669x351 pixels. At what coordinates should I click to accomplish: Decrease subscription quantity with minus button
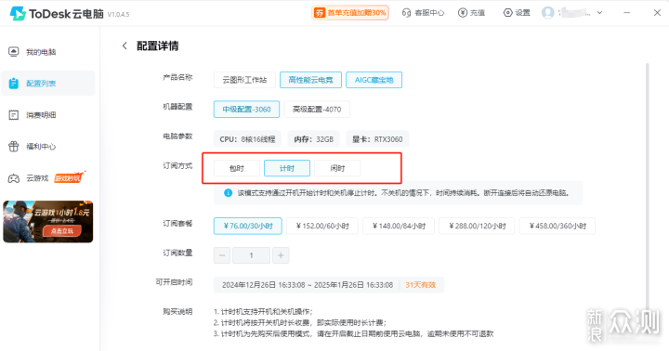[x=222, y=255]
